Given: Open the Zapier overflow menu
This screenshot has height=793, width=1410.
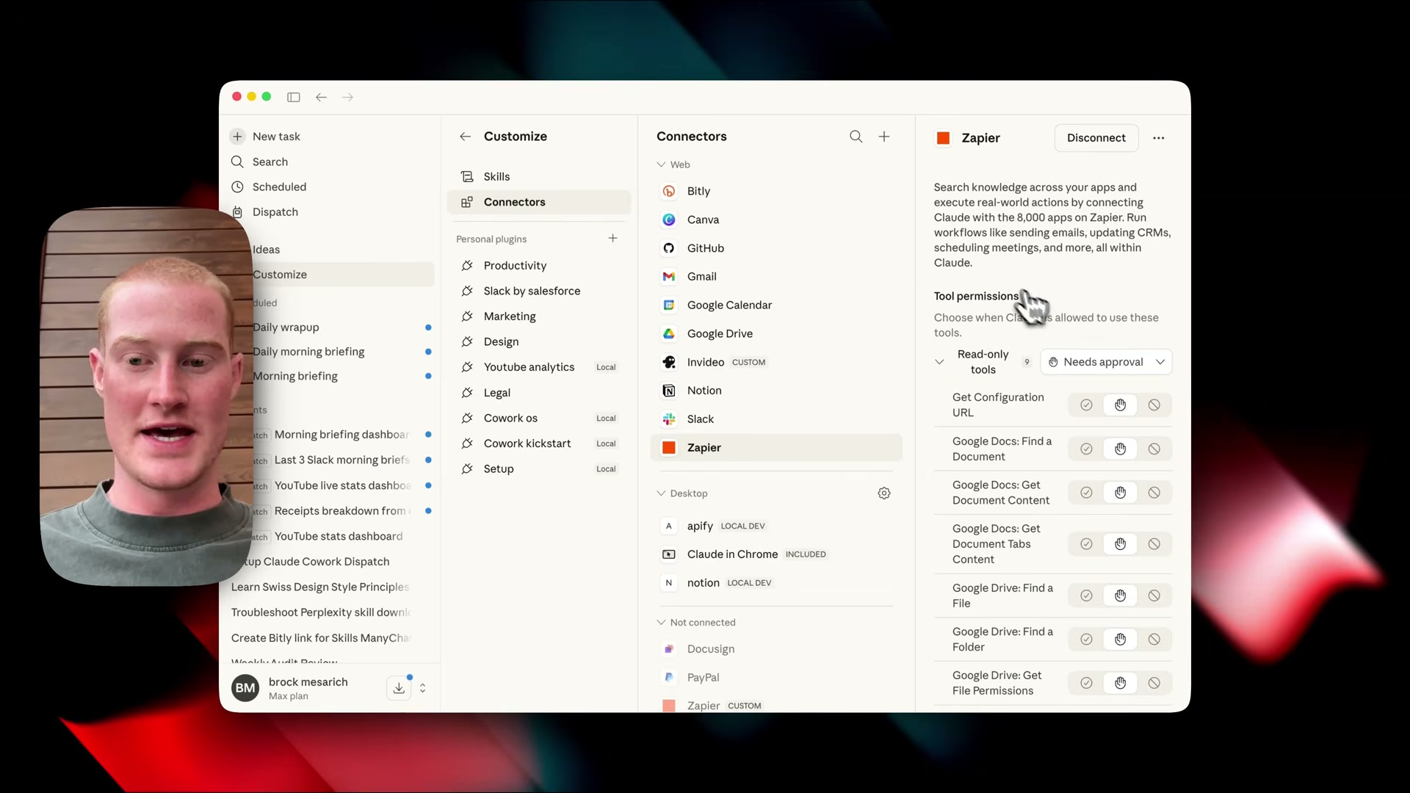Looking at the screenshot, I should tap(1158, 137).
